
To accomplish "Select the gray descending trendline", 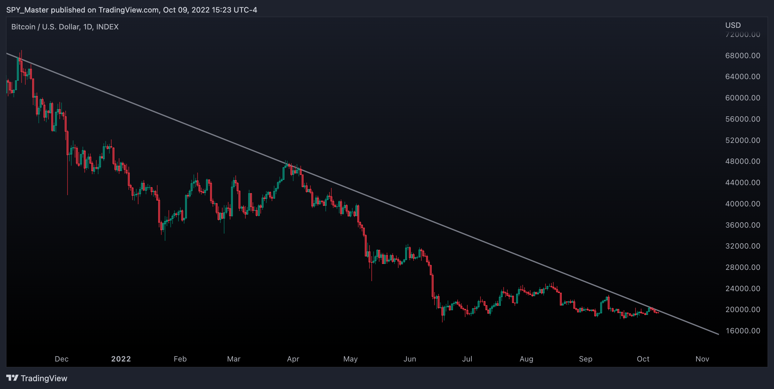I will tap(363, 194).
